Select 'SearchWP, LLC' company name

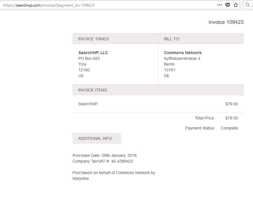point(93,53)
